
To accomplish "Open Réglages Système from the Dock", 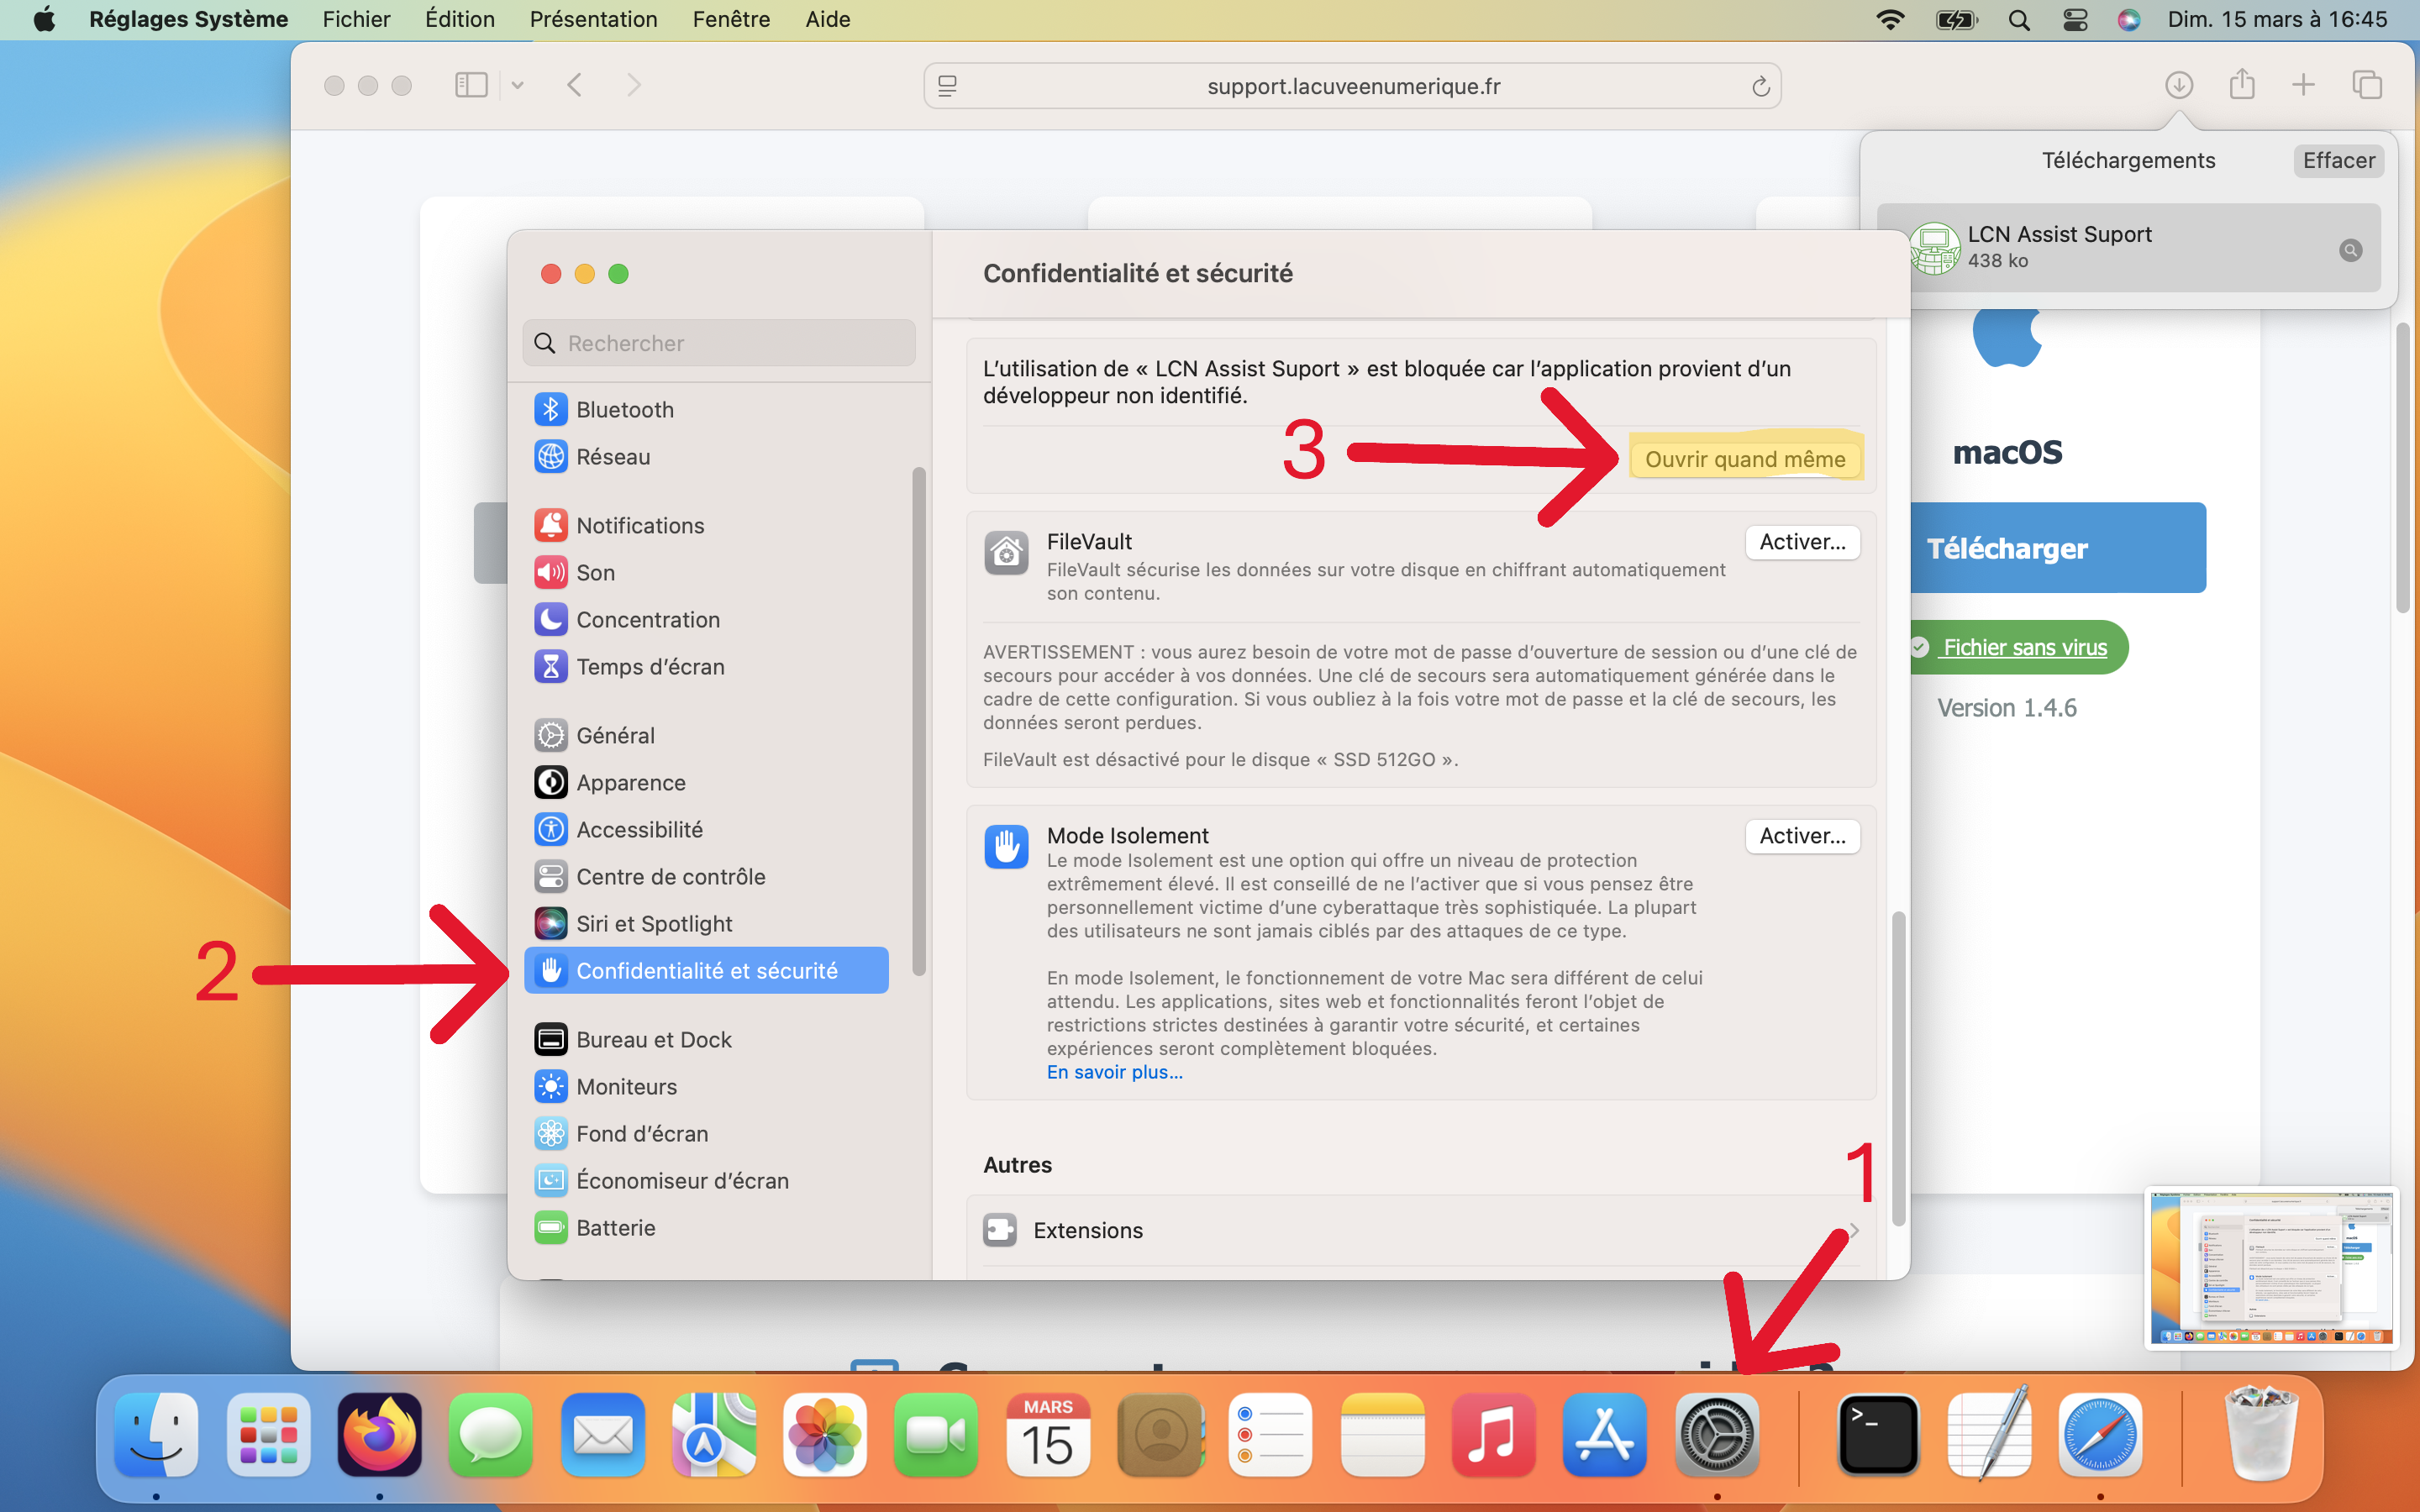I will click(1717, 1435).
